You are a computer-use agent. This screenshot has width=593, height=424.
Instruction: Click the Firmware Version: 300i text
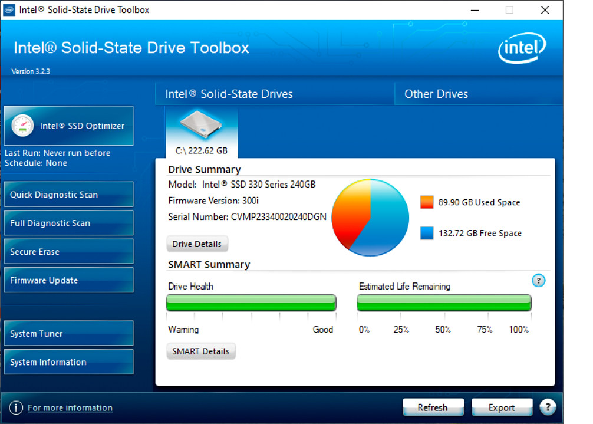coord(213,201)
